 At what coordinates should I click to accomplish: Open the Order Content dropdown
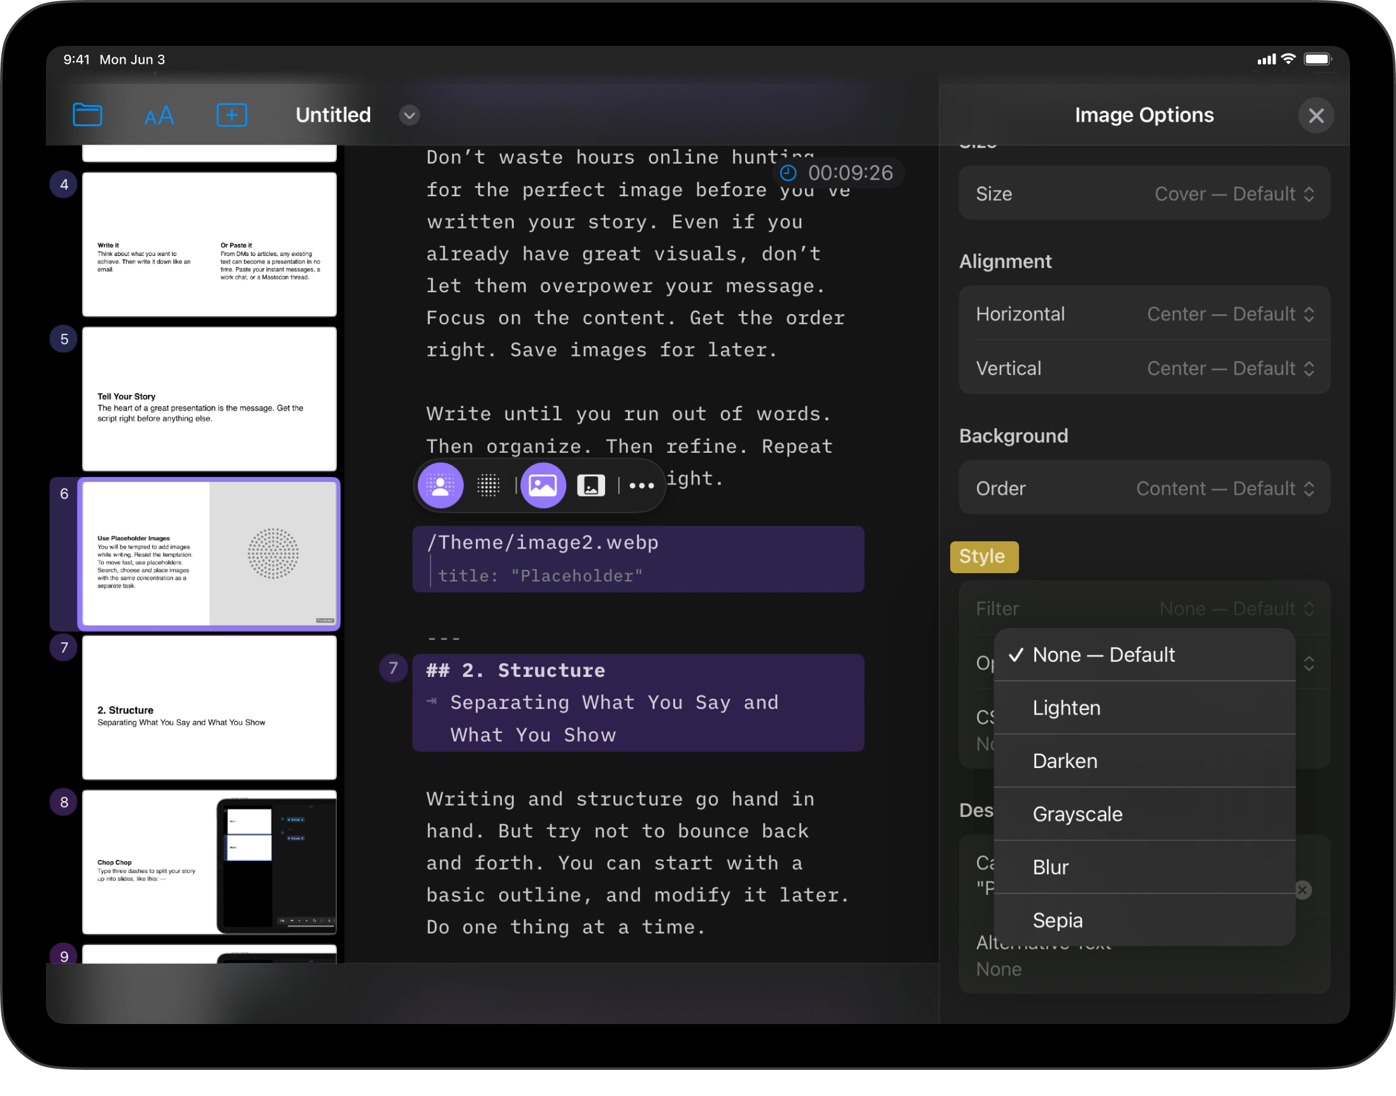click(x=1144, y=488)
